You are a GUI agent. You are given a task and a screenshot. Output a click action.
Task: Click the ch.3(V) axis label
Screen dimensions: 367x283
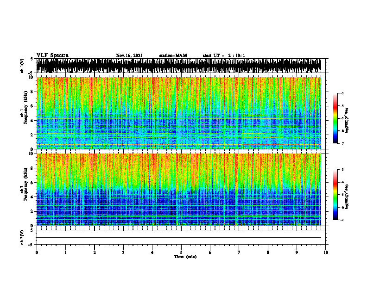pyautogui.click(x=22, y=237)
